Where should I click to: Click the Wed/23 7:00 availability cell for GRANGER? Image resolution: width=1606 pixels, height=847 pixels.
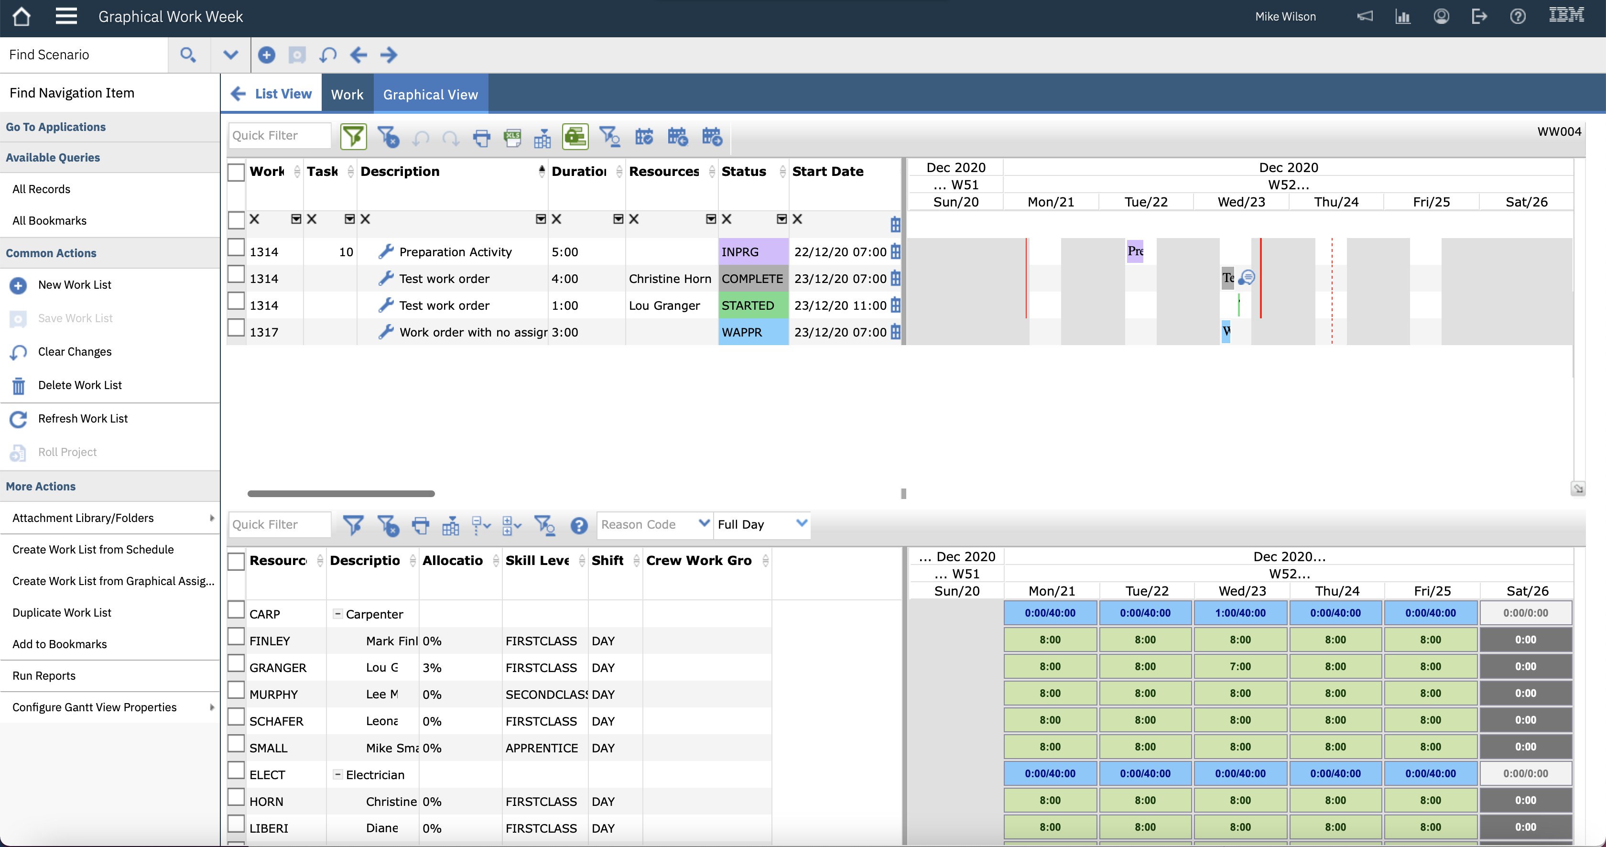pos(1240,667)
